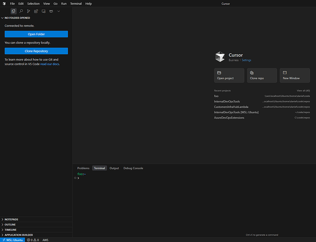
Task: Click the errors count icon in status bar
Action: [29, 240]
